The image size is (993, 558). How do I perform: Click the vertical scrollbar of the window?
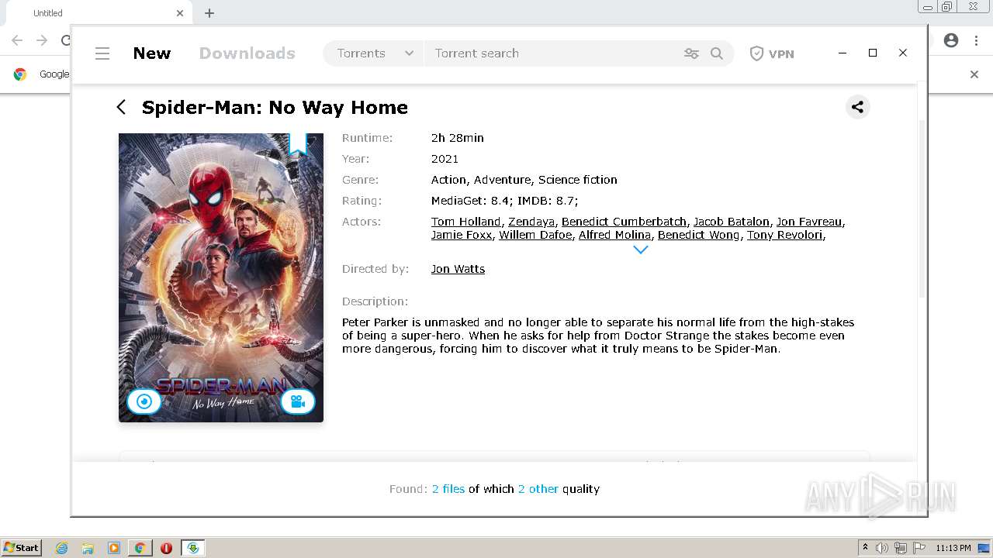(x=922, y=209)
